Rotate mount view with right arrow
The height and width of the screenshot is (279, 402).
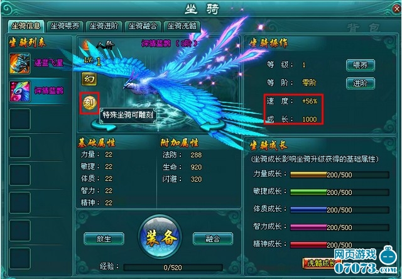coord(212,126)
